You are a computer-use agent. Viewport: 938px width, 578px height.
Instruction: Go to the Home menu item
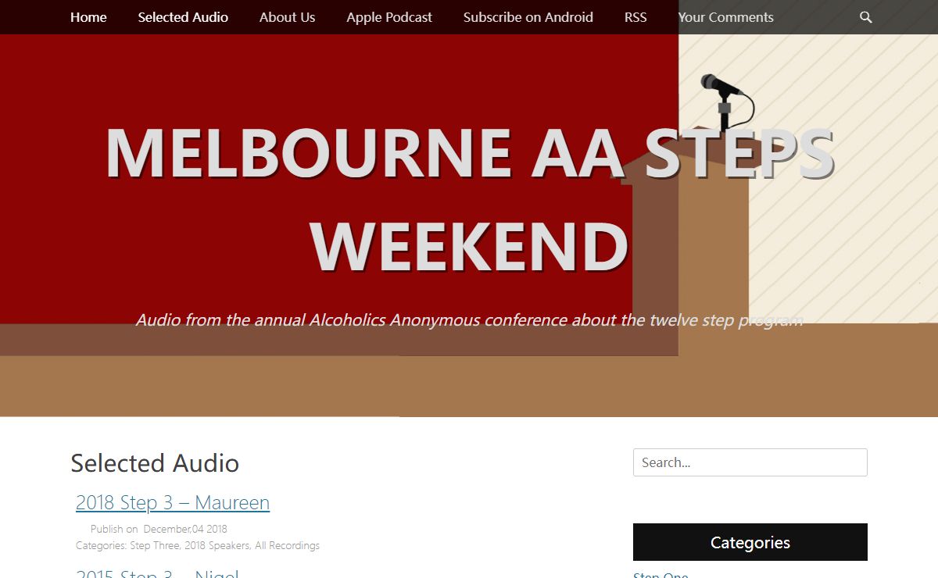[88, 17]
